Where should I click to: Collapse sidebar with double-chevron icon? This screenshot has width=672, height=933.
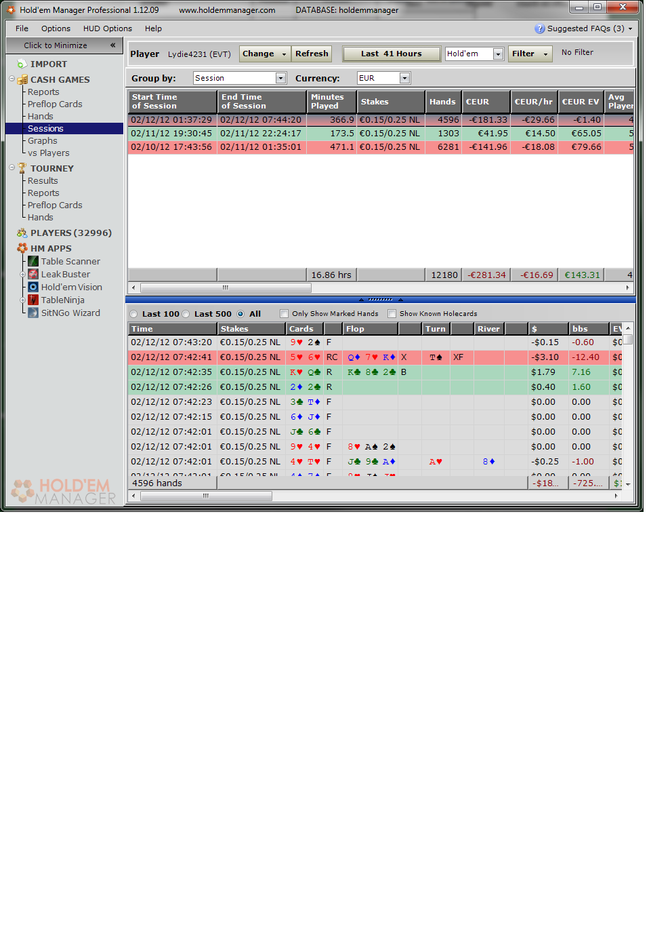coord(112,45)
